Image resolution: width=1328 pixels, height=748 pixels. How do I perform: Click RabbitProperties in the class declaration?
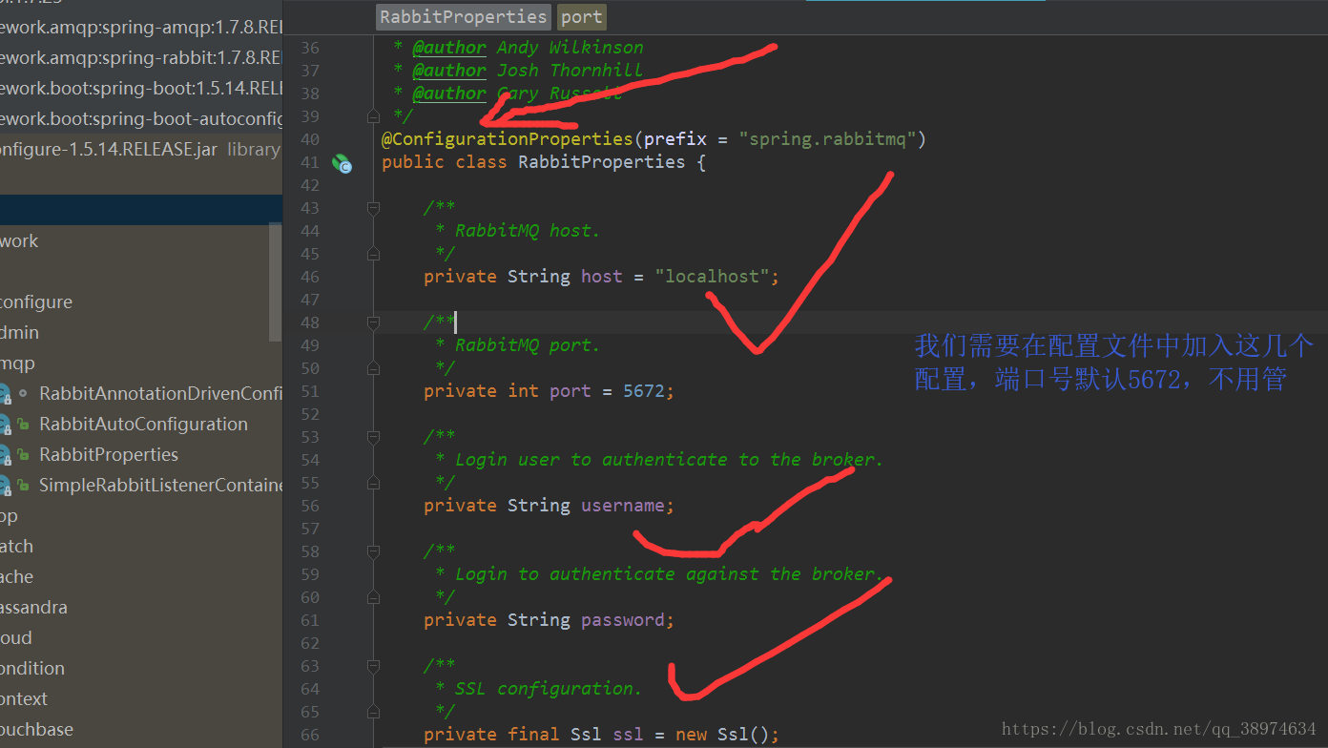pos(601,162)
